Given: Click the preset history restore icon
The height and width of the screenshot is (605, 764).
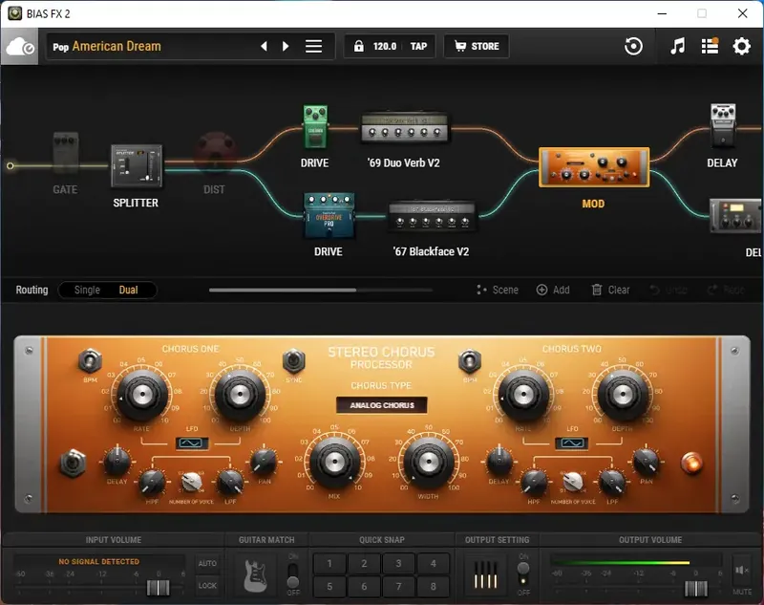Looking at the screenshot, I should click(x=634, y=45).
